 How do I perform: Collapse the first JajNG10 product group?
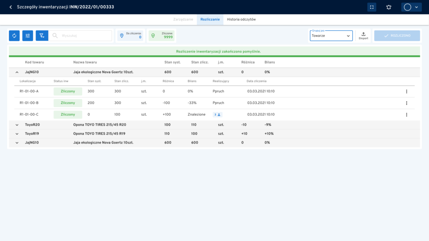pos(17,72)
